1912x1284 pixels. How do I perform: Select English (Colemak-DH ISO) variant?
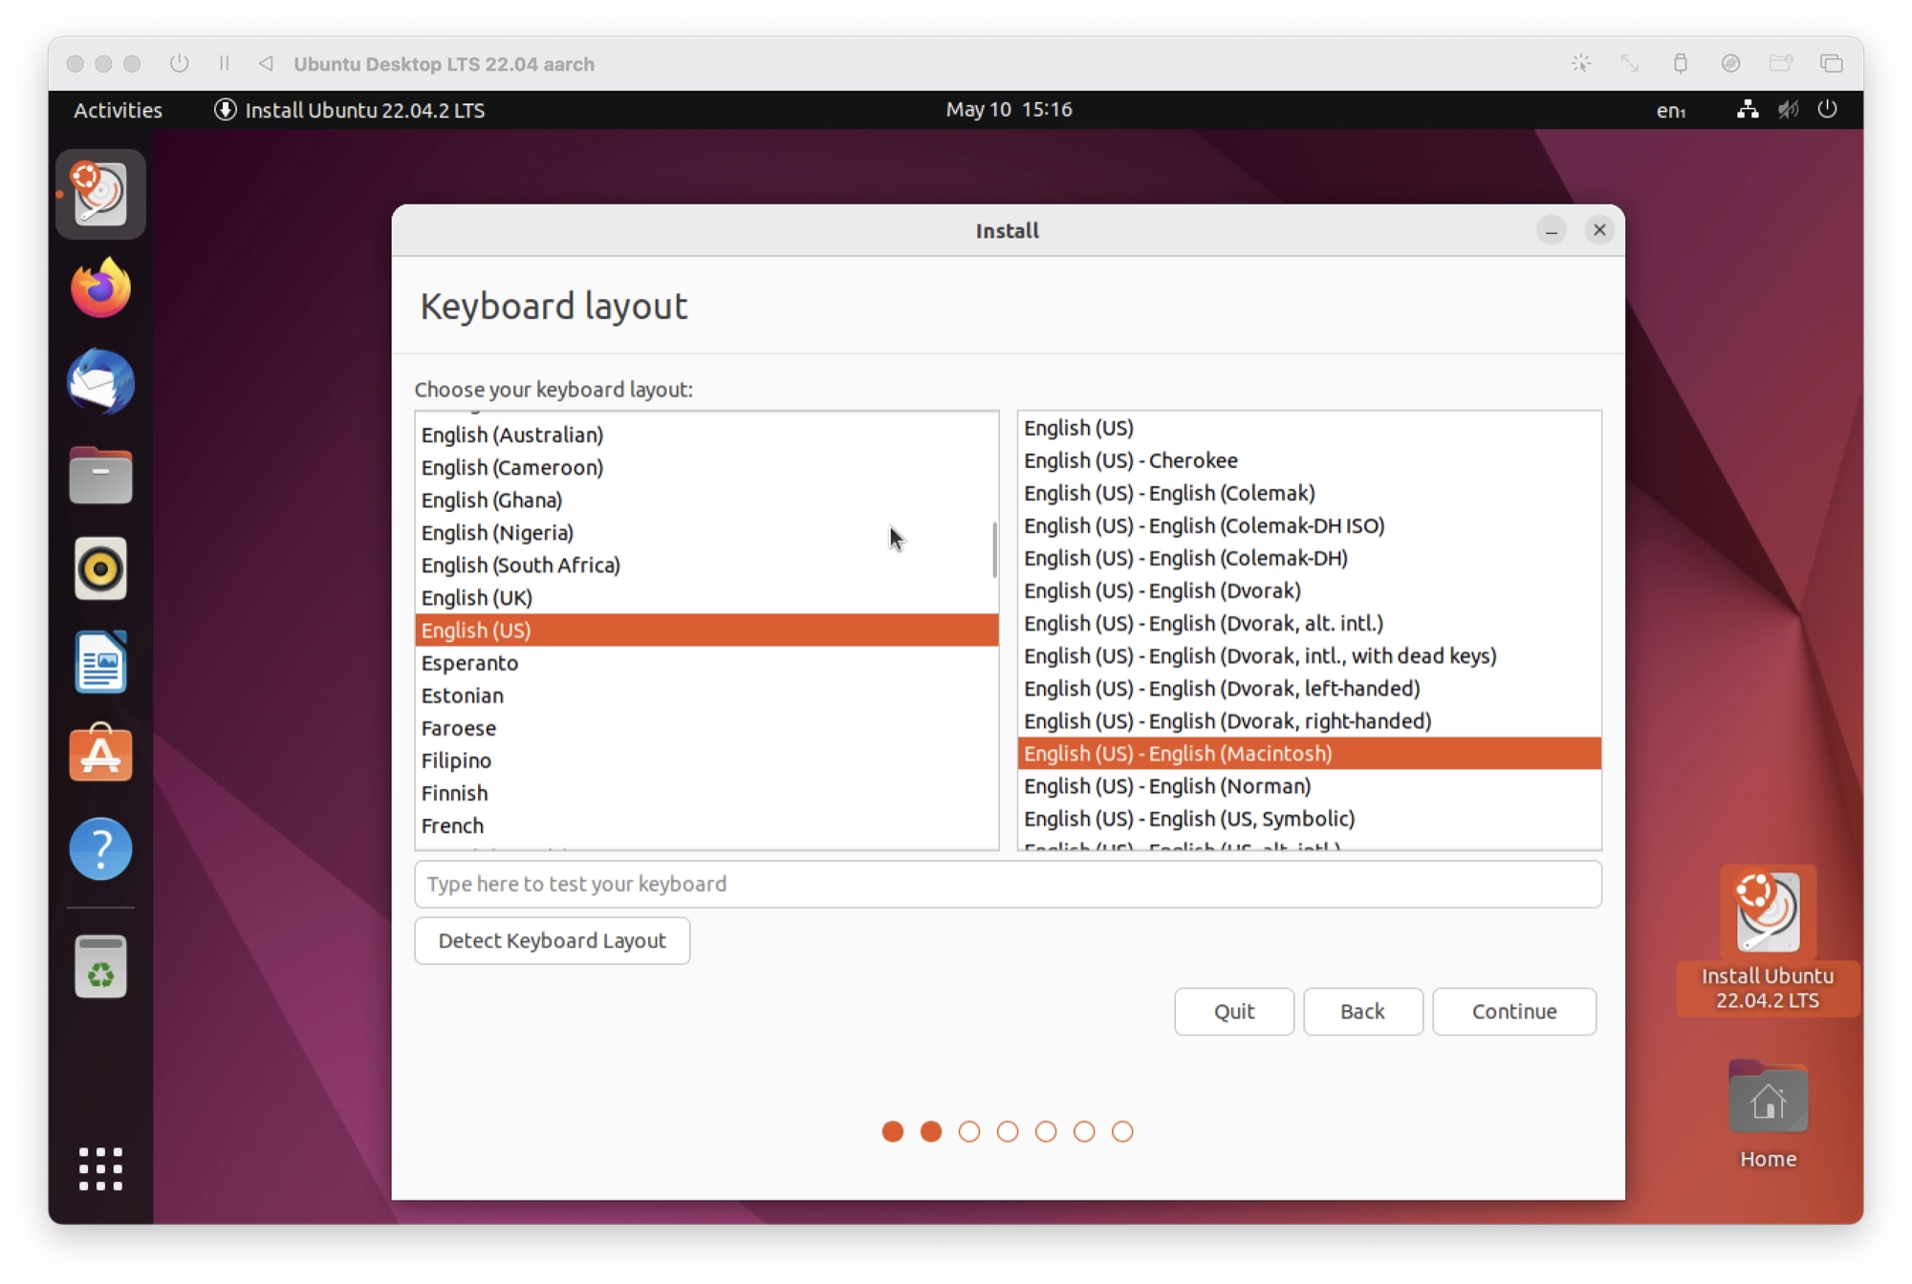tap(1309, 525)
